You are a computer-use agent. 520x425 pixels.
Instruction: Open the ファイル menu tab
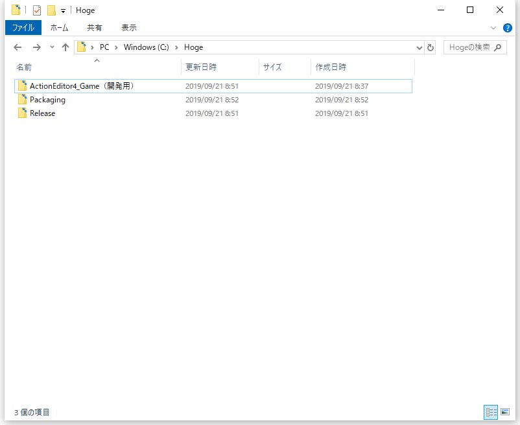tap(23, 27)
